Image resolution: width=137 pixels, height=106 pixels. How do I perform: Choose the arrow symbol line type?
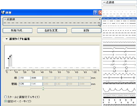tap(119, 55)
